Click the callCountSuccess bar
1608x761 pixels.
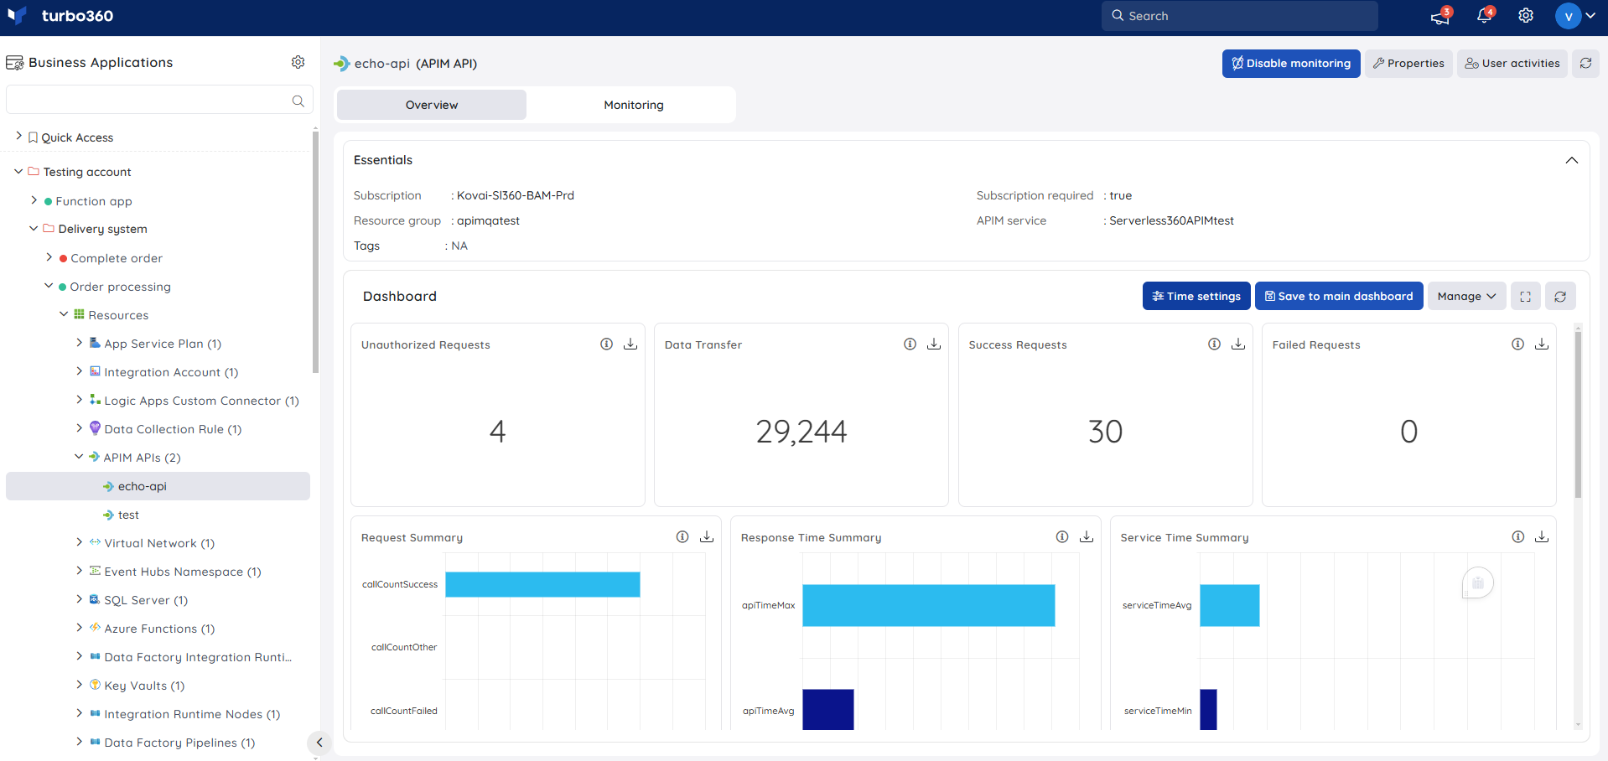[542, 584]
